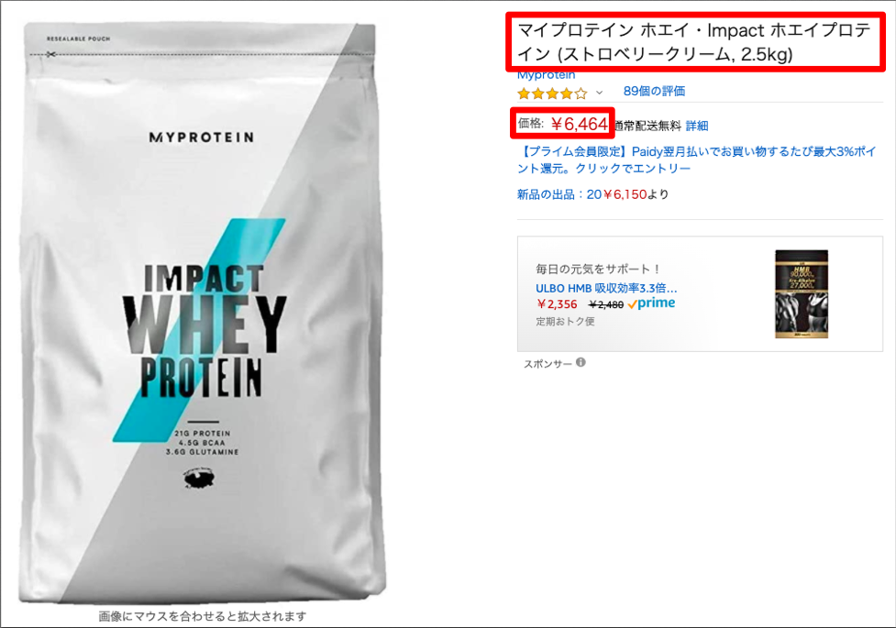
Task: Open 新品の出品 new offers link
Action: [x=592, y=194]
